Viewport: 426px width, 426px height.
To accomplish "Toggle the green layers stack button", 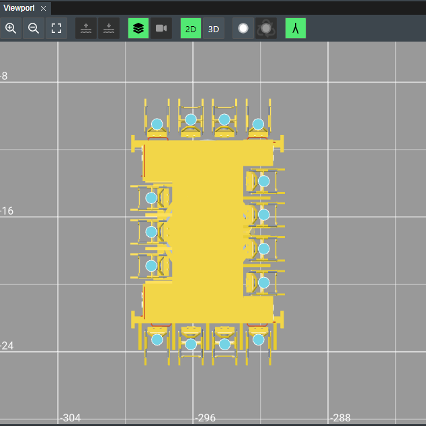I will pos(138,28).
